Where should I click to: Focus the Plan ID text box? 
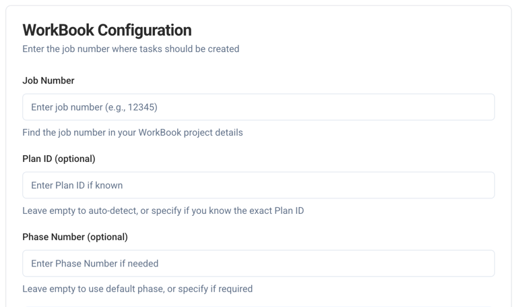[x=259, y=186]
